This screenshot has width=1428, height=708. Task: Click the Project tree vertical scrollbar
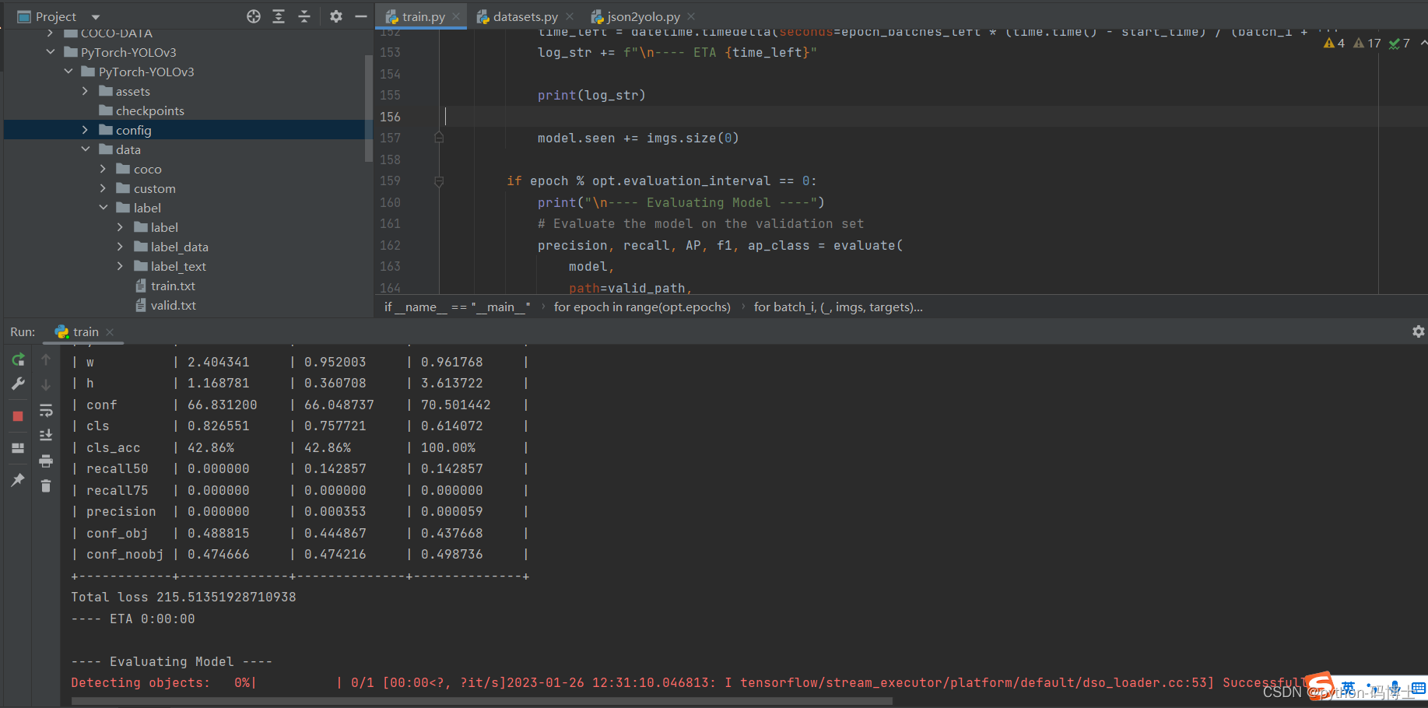tap(368, 108)
